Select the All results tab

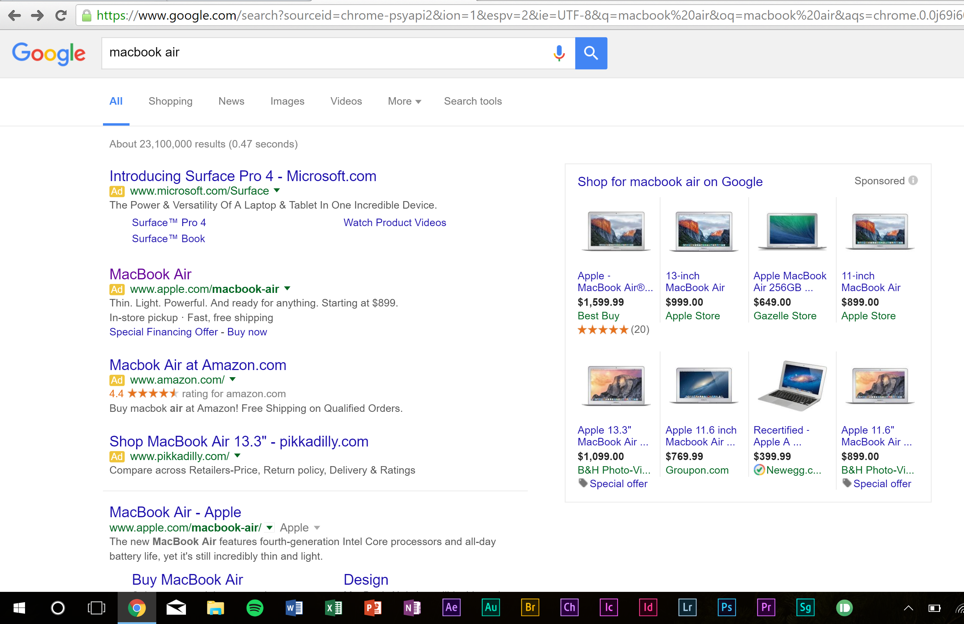click(x=116, y=101)
